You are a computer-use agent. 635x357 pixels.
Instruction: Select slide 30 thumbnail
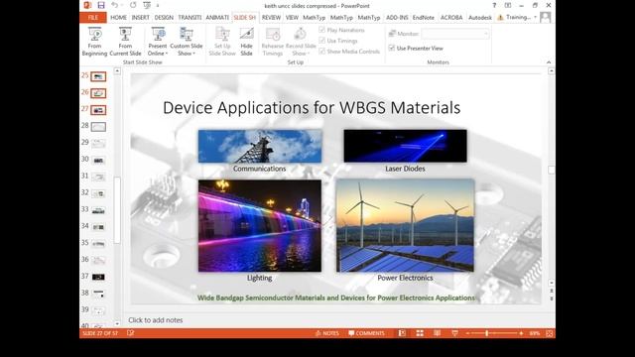(x=98, y=161)
